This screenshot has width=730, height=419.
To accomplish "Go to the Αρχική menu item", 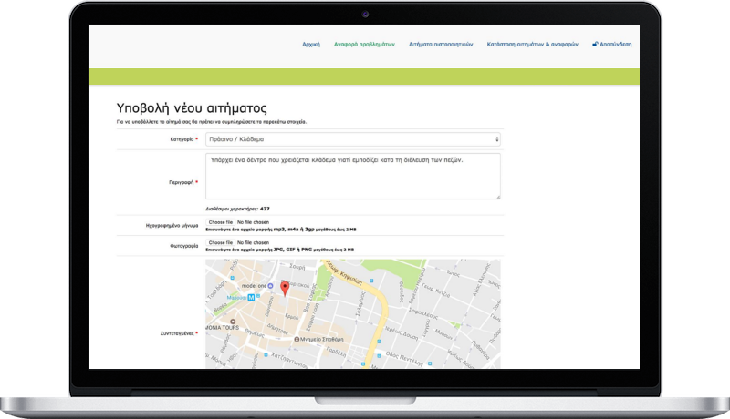I will (311, 44).
